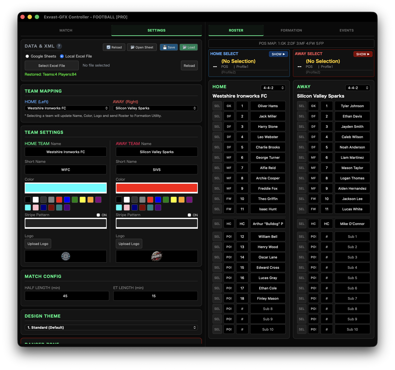Viewport: 395px width, 370px height.
Task: Click the GK position box for Oliver Hams
Action: (x=229, y=106)
